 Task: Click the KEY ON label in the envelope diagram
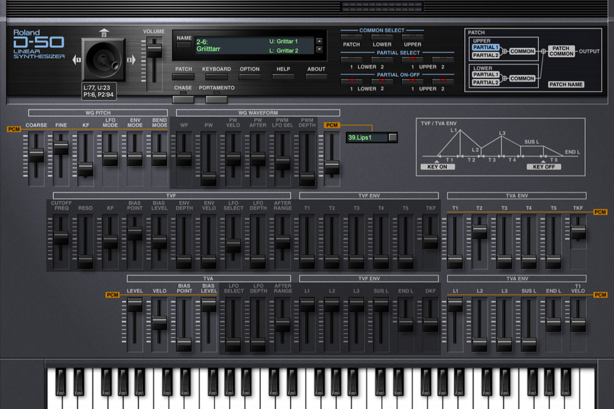(x=437, y=167)
